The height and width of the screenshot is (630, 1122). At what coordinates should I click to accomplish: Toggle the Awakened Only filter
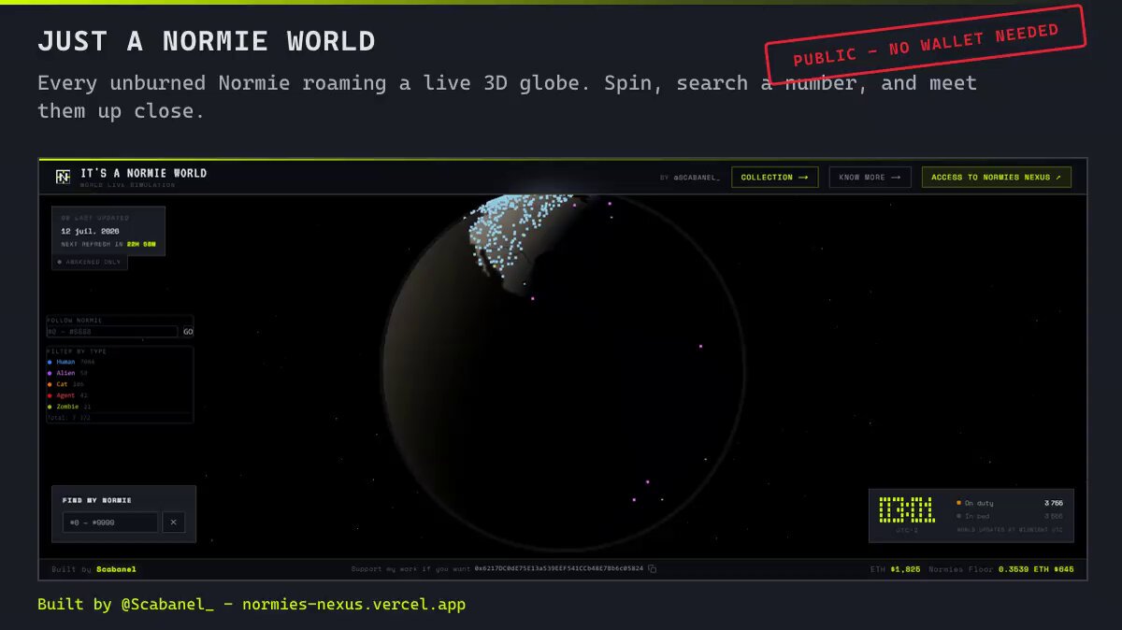tap(90, 262)
